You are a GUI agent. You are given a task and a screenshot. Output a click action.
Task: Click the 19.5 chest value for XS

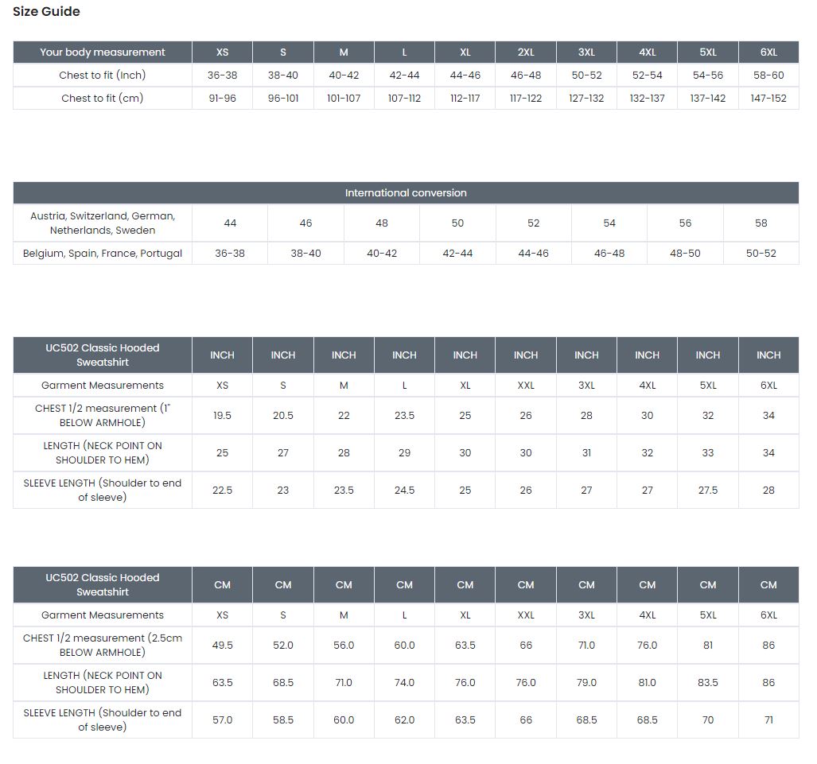pos(222,416)
